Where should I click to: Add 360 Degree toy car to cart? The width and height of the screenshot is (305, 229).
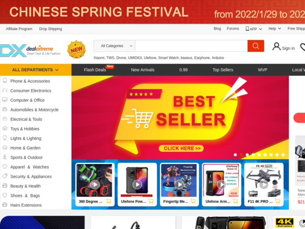click(x=109, y=201)
